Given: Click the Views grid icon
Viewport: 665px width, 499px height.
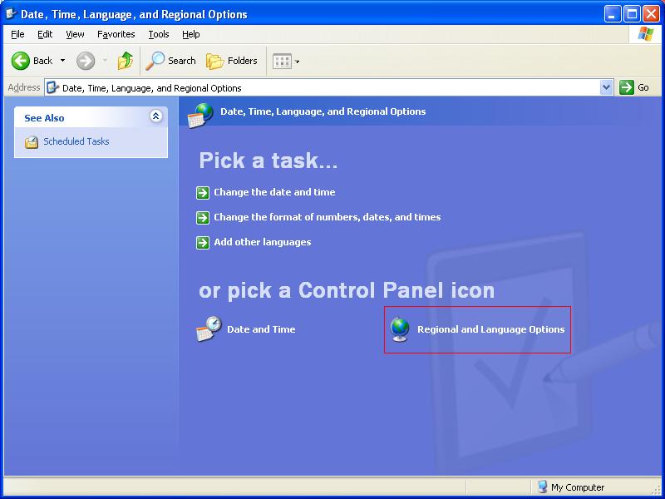Looking at the screenshot, I should click(282, 61).
